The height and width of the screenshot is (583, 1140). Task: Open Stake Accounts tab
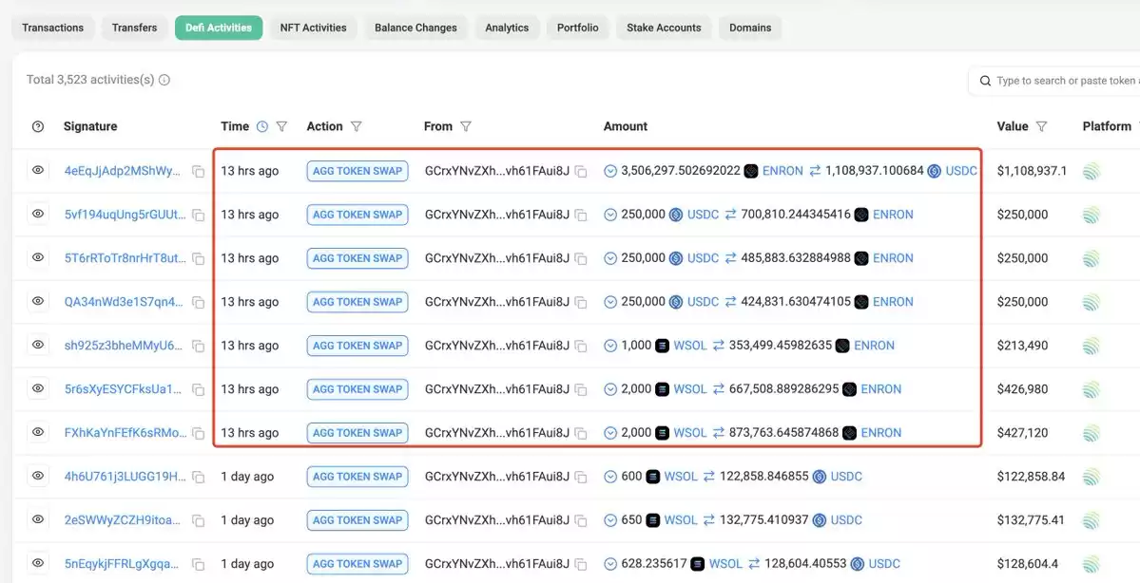click(x=664, y=28)
